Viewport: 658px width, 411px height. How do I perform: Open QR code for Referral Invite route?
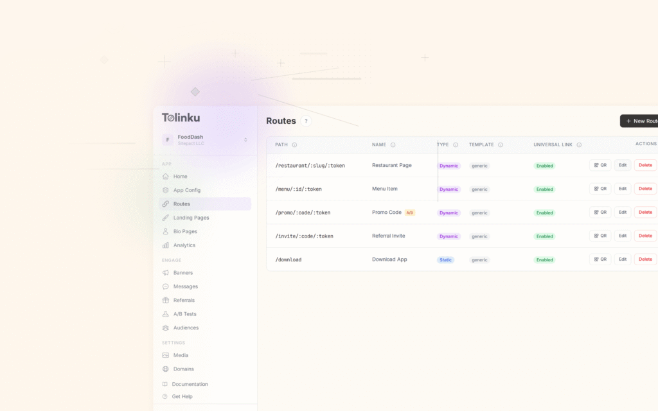(x=600, y=236)
